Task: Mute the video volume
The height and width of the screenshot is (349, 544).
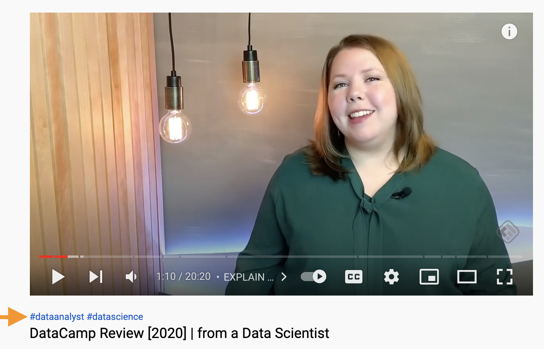Action: pyautogui.click(x=131, y=277)
